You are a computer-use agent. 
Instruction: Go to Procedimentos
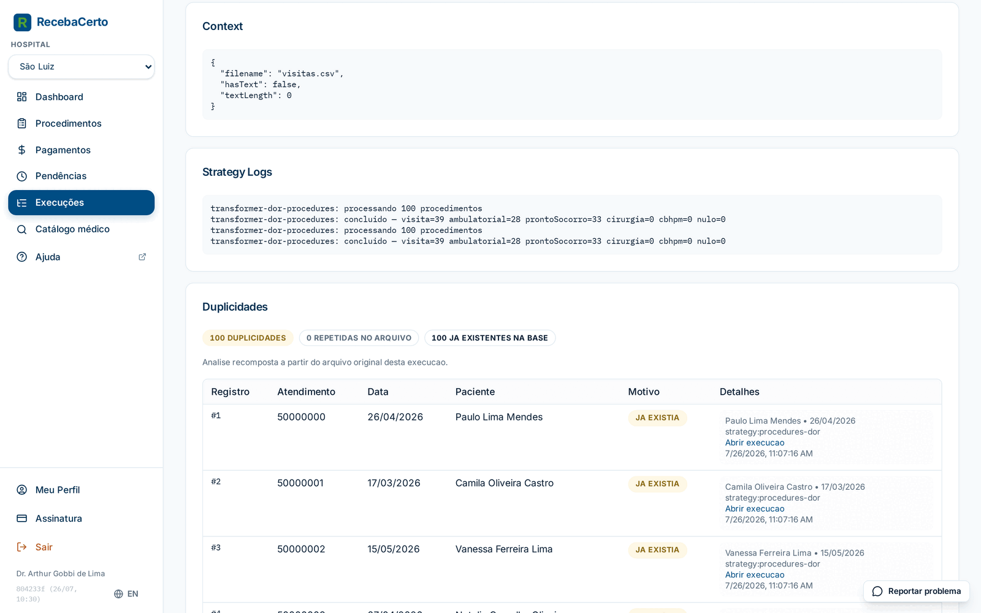82,123
